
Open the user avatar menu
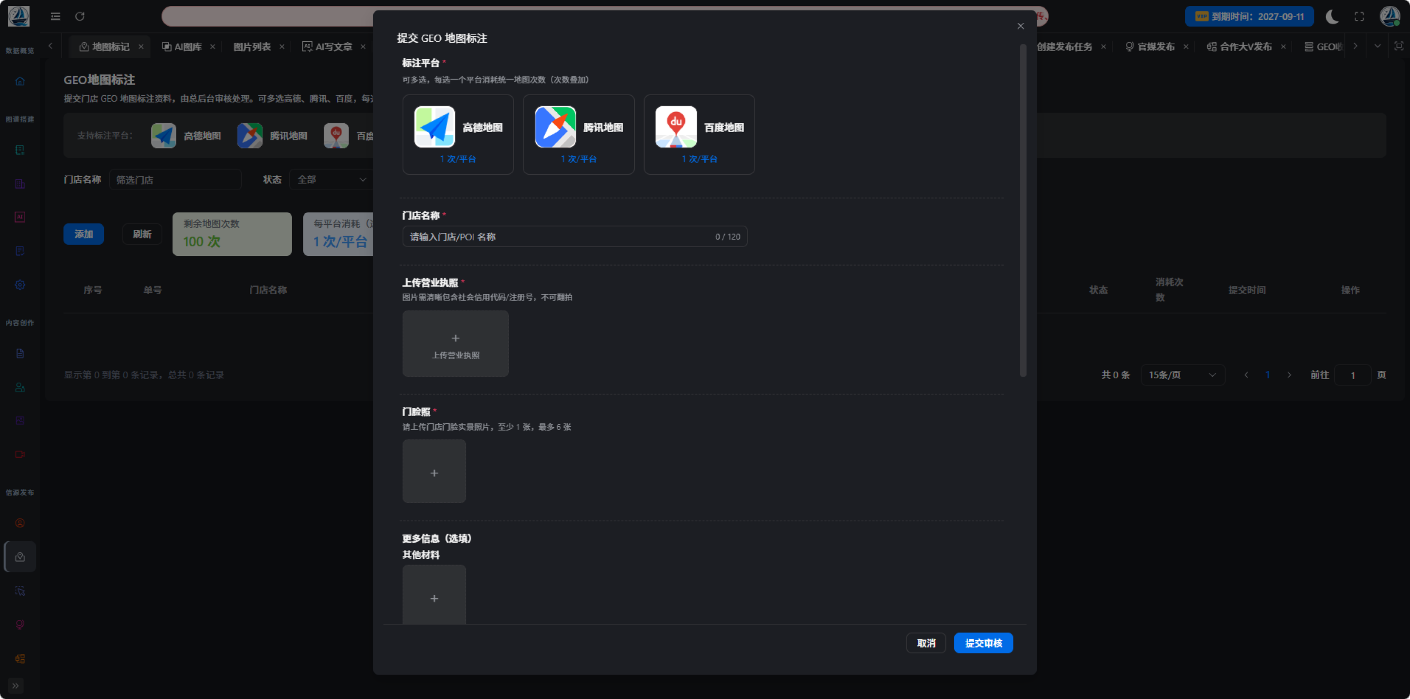pos(1390,17)
